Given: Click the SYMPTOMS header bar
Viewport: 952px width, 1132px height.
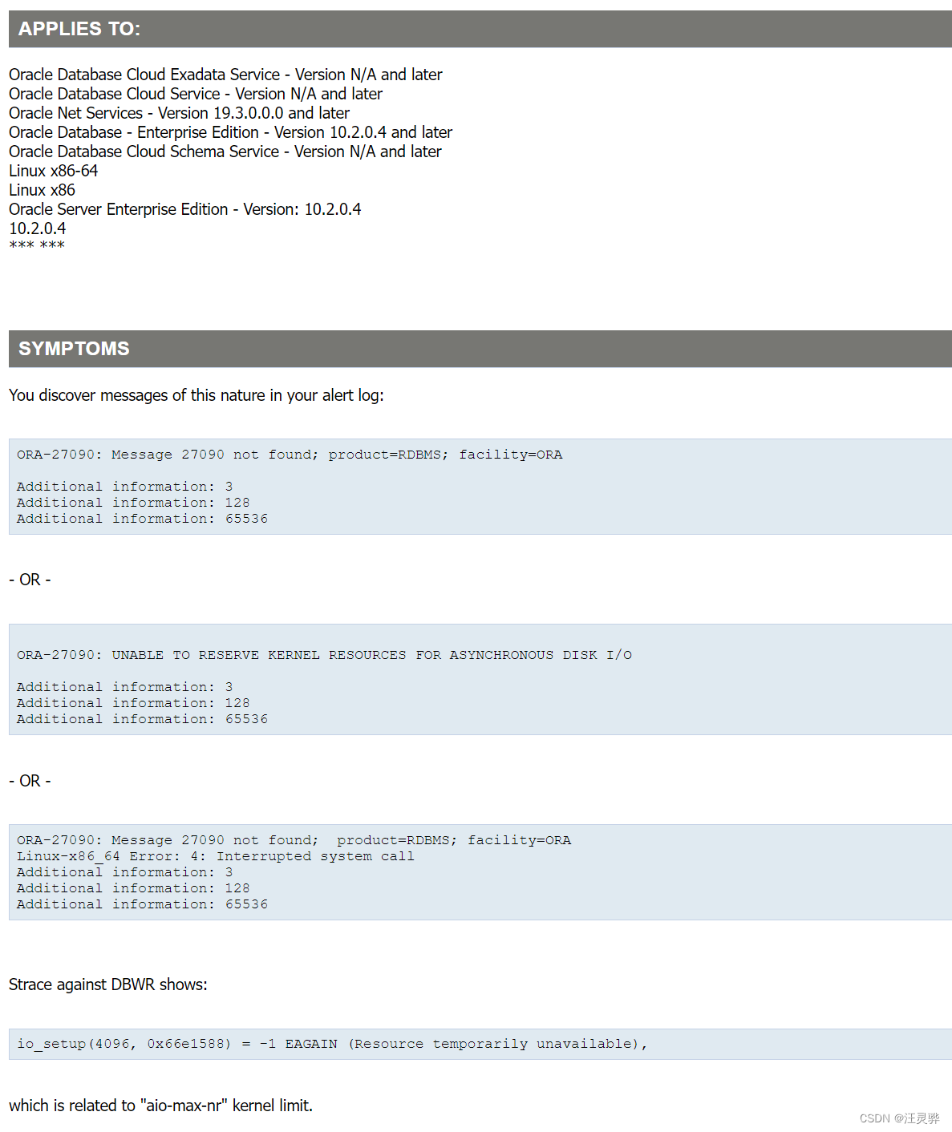Looking at the screenshot, I should 75,349.
